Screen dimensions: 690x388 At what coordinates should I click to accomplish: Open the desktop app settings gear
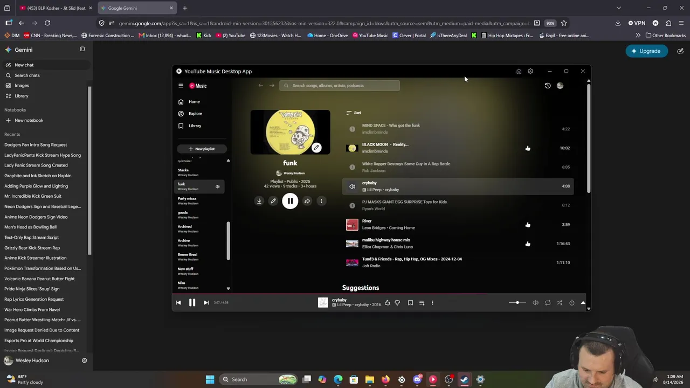[530, 71]
